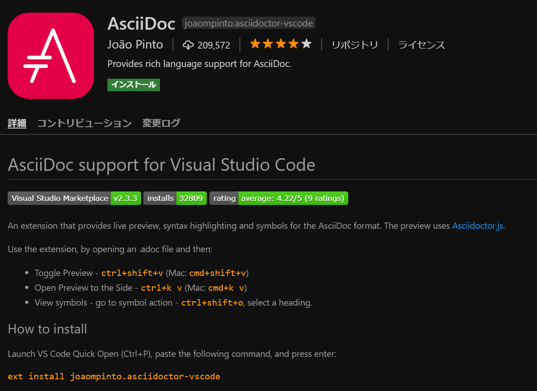The width and height of the screenshot is (537, 391).
Task: Click 'Provides rich language support for AsciiDoc.' description
Action: pyautogui.click(x=200, y=64)
